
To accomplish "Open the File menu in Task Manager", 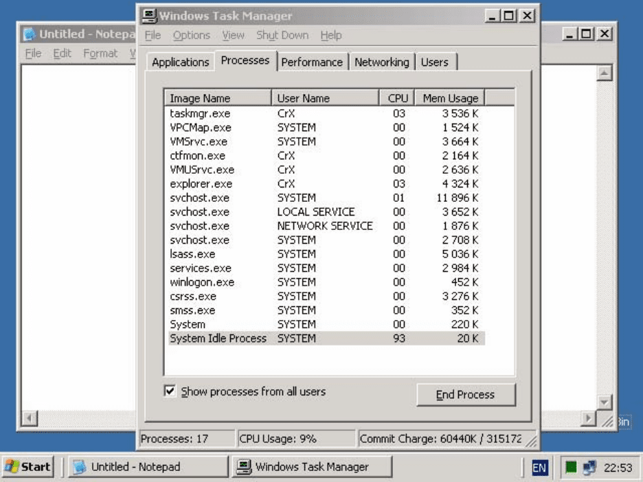I will click(153, 35).
